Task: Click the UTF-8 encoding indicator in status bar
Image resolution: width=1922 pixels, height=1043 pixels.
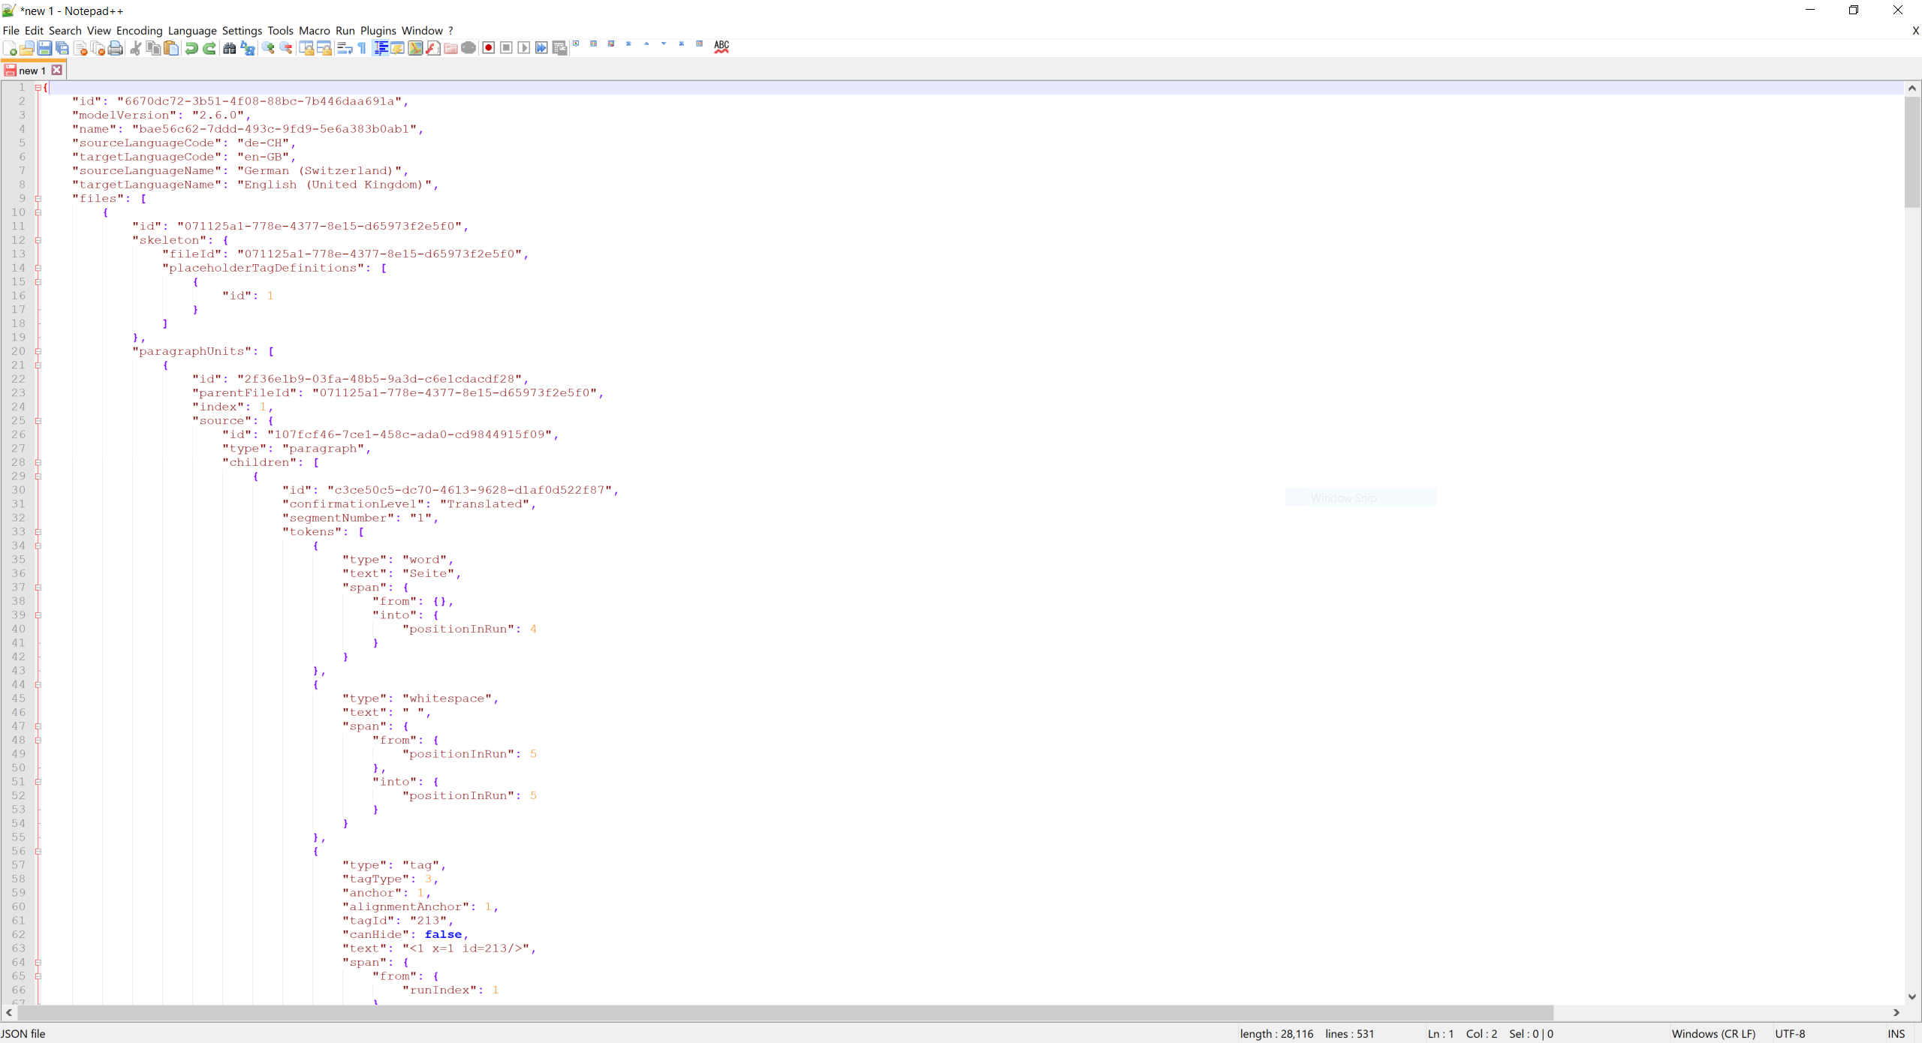Action: point(1790,1033)
